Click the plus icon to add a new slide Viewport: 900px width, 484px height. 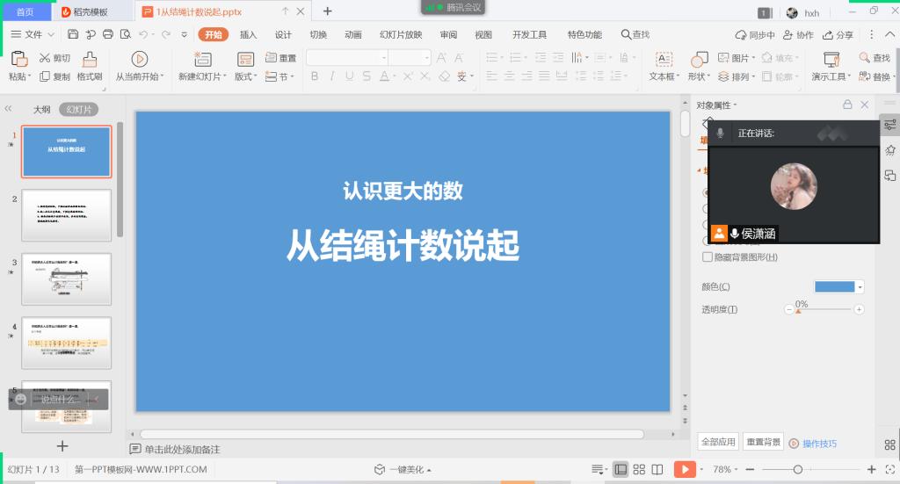point(62,446)
